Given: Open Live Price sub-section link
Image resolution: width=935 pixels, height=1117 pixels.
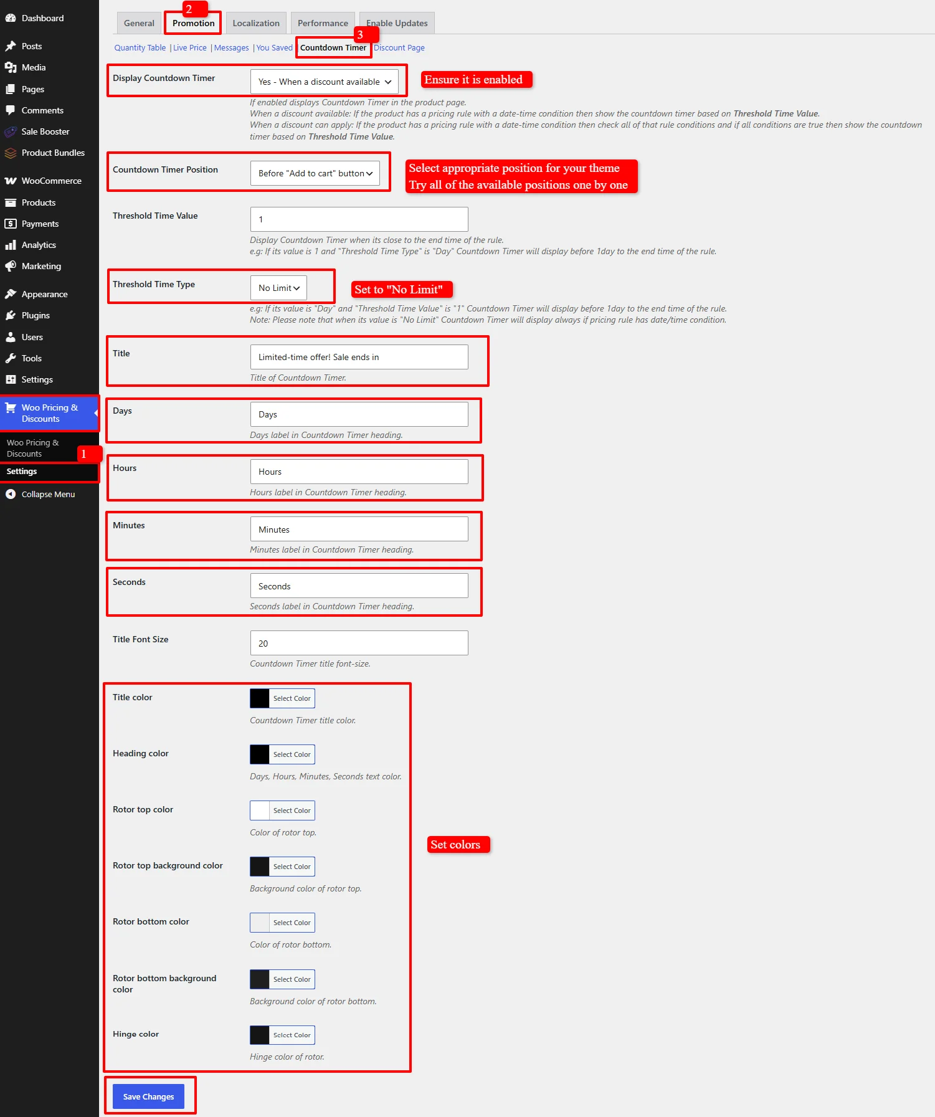Looking at the screenshot, I should [x=190, y=48].
